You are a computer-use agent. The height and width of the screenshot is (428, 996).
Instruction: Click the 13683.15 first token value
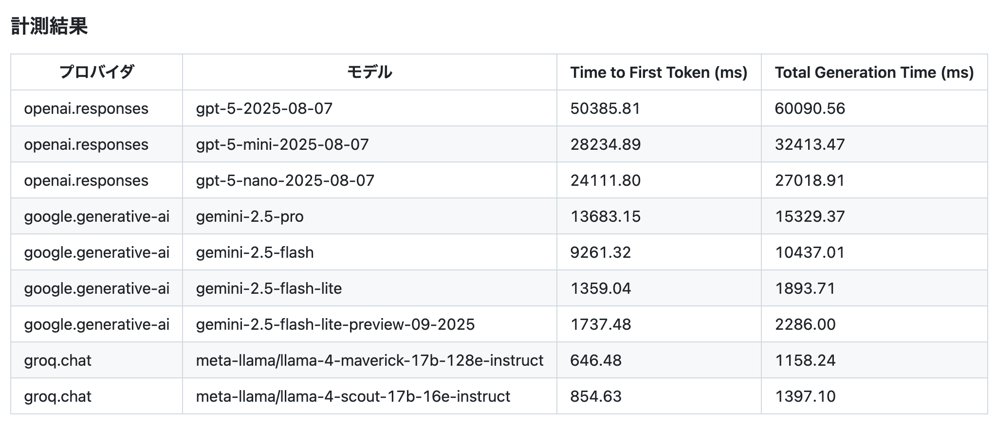(x=605, y=216)
